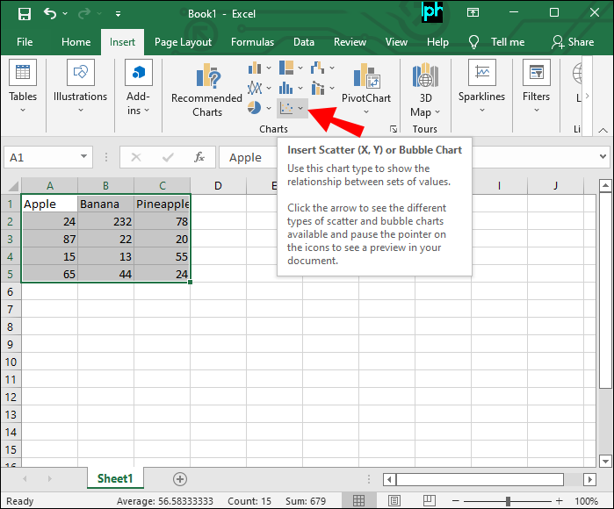Expand the Sparklines group
Screen dimensions: 614x509
tap(481, 87)
